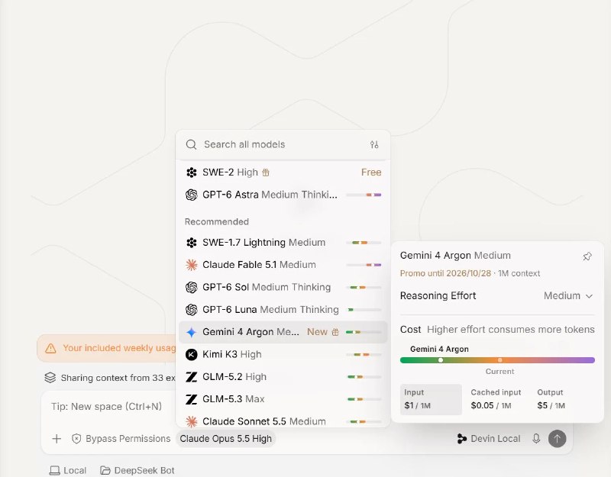Click the model filter settings icon

(x=374, y=145)
